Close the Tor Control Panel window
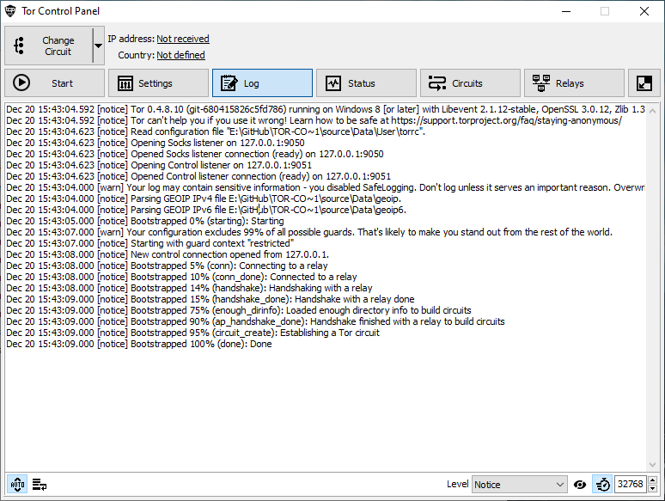The height and width of the screenshot is (501, 665). 644,11
